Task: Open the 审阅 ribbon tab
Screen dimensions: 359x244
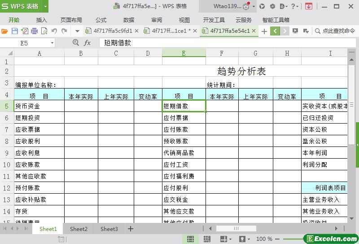Action: click(x=157, y=20)
